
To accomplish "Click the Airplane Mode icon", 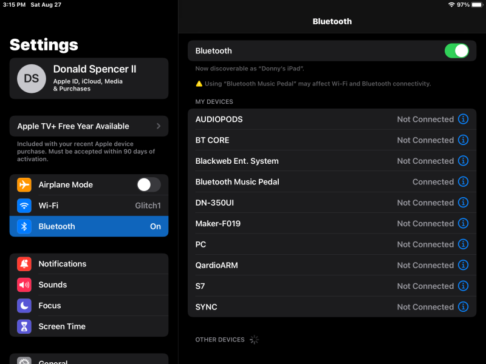I will coord(24,185).
